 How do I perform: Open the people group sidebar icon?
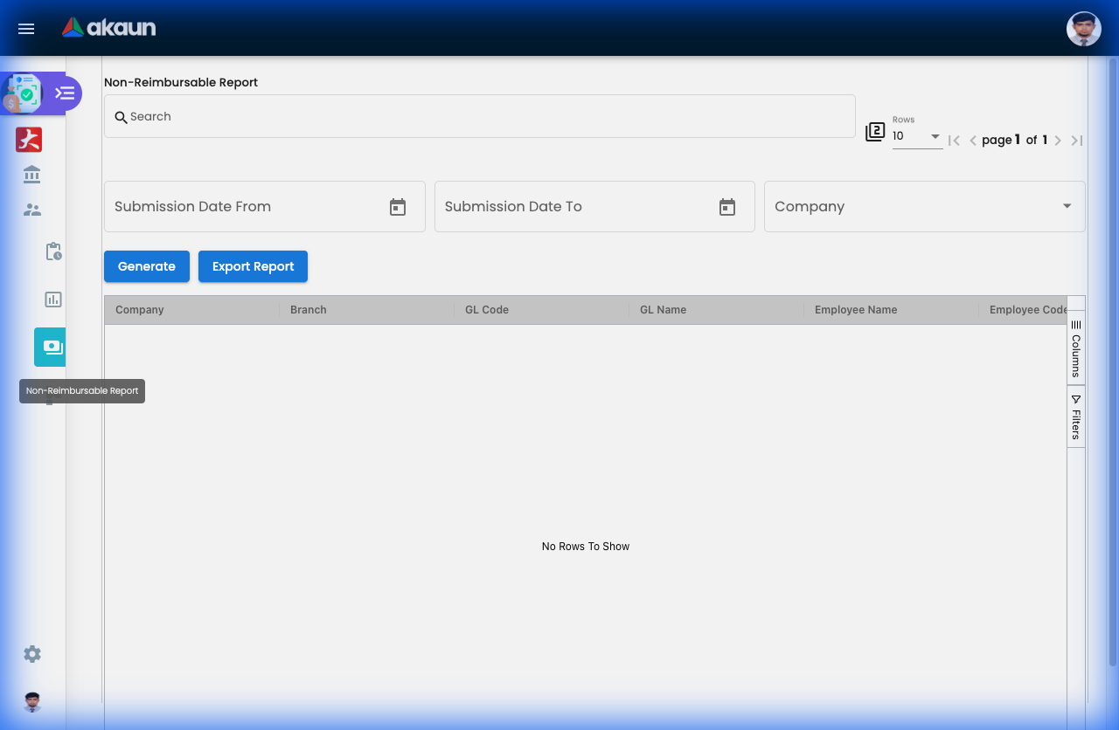[x=32, y=210]
